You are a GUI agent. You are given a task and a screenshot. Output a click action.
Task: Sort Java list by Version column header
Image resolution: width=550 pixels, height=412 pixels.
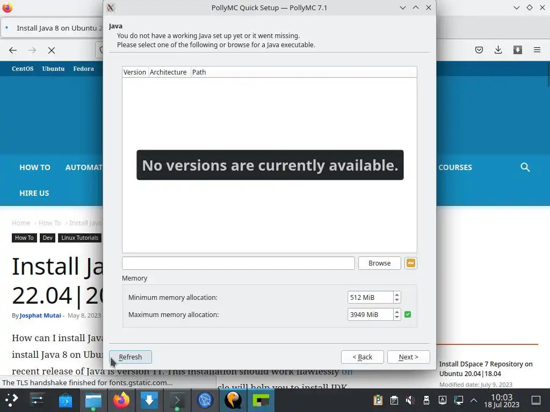pyautogui.click(x=135, y=72)
